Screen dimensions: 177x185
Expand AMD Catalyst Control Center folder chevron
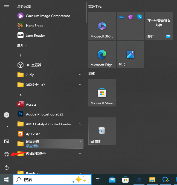click(x=80, y=124)
